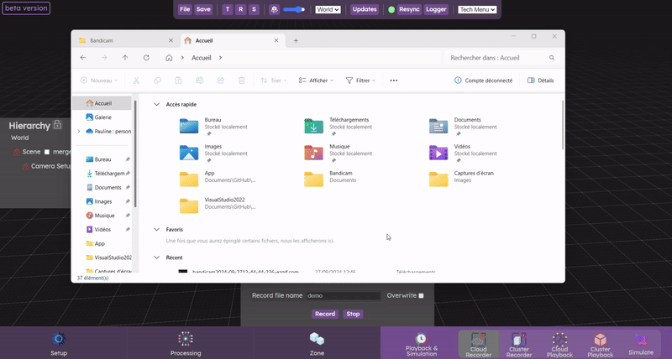Viewport: 672px width, 359px height.
Task: Open the VisualStudio2022 folder
Action: [x=189, y=206]
